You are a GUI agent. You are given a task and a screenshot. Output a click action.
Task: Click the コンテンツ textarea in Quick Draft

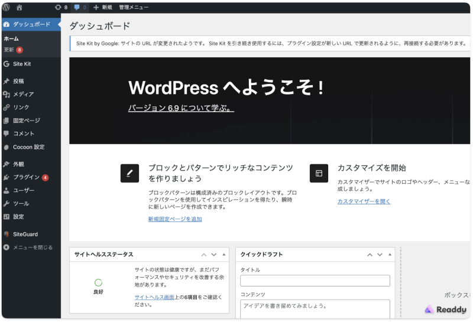click(315, 309)
